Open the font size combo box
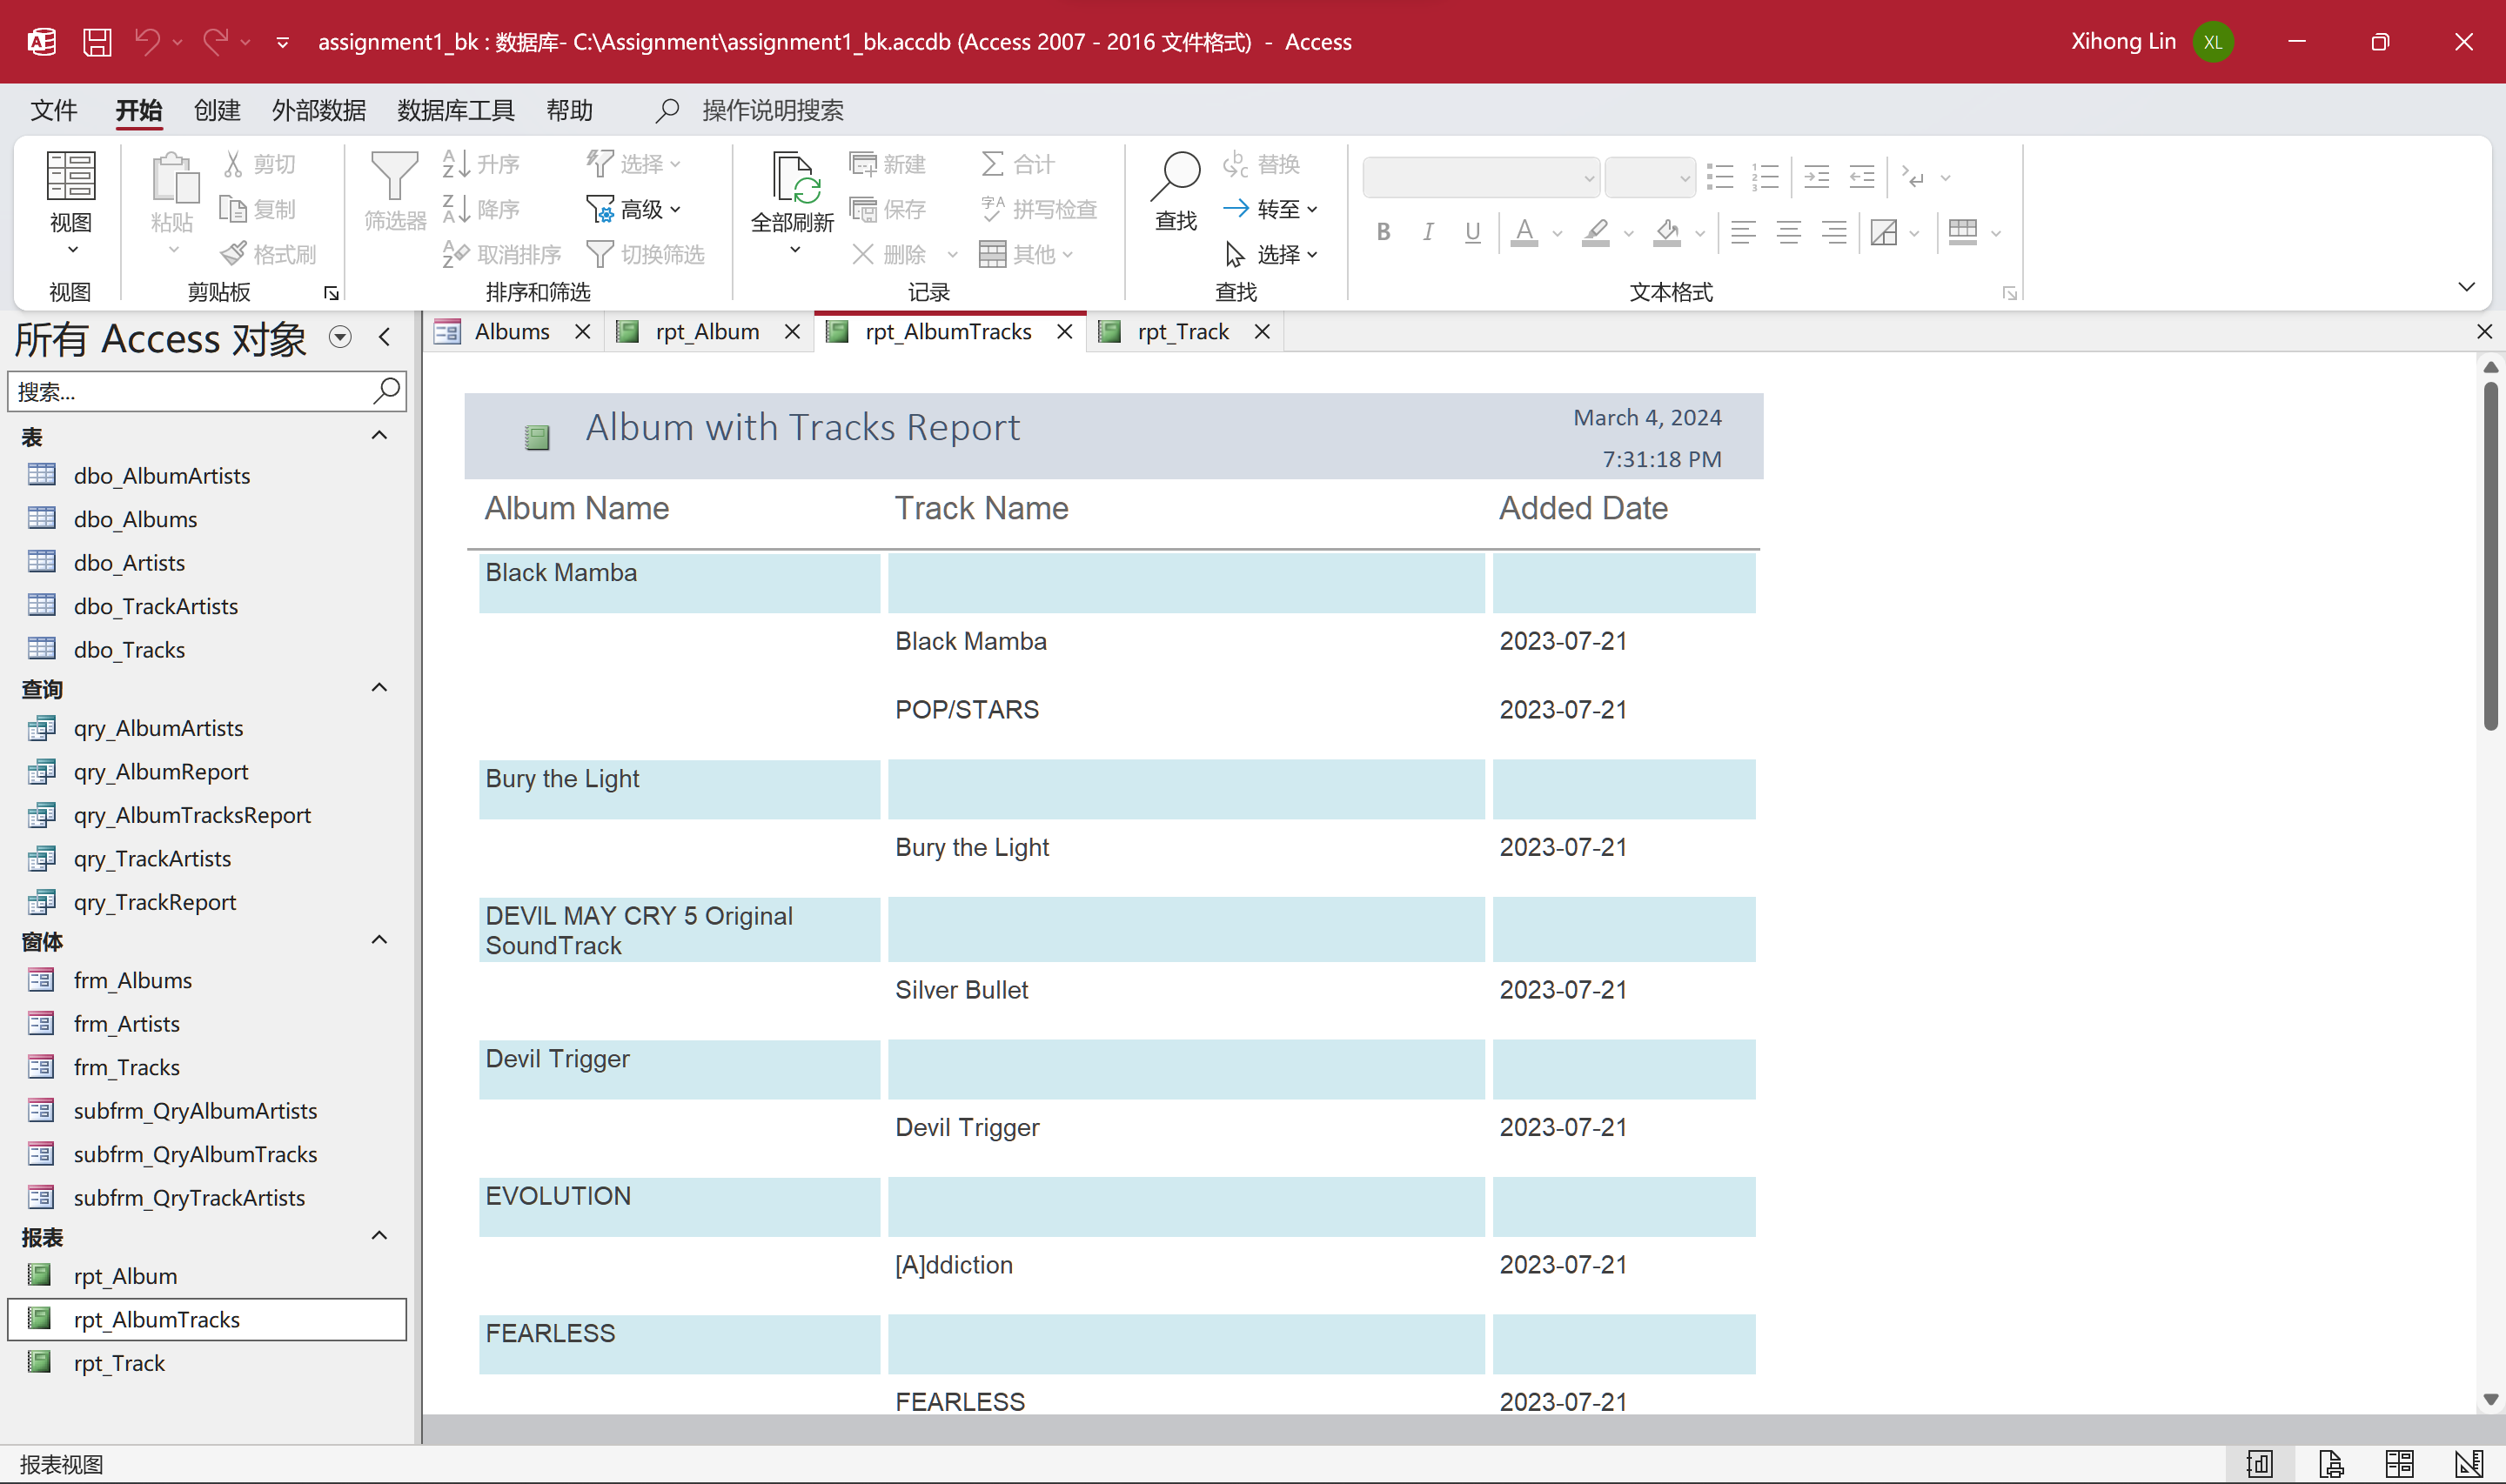Image resolution: width=2506 pixels, height=1484 pixels. tap(1650, 178)
